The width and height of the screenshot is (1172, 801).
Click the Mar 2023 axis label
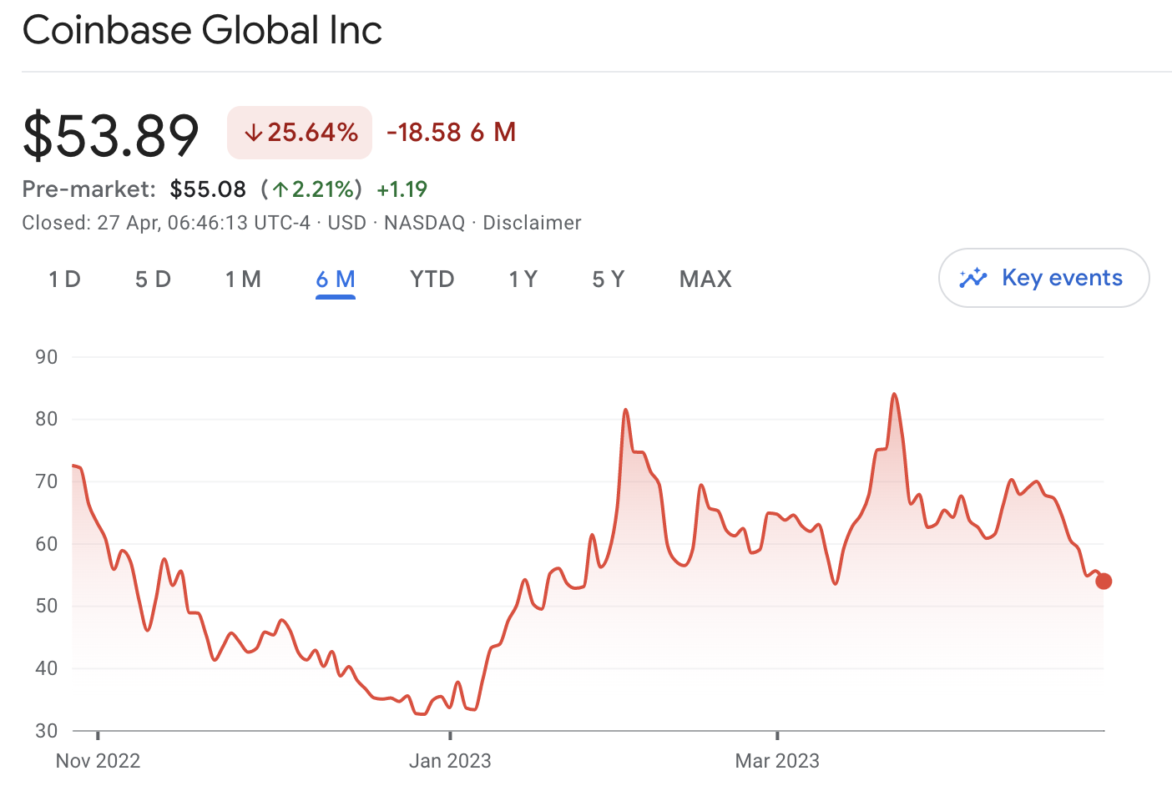click(777, 761)
